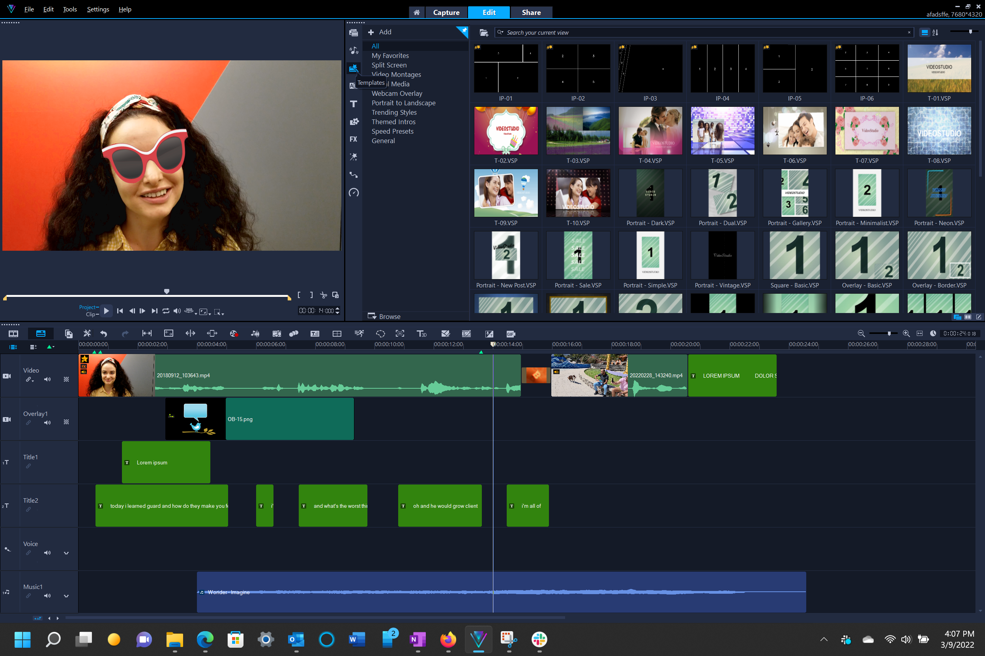Select the Text/Title tool icon in sidebar
This screenshot has height=656, width=985.
coord(354,102)
